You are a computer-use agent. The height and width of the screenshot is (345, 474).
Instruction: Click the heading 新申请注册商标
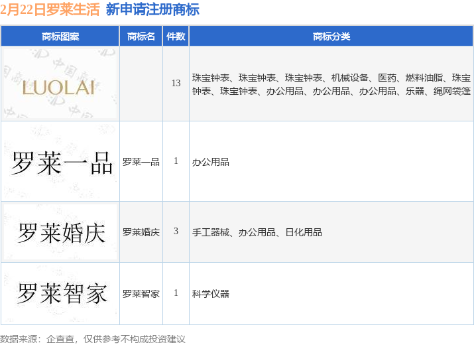[x=152, y=9]
